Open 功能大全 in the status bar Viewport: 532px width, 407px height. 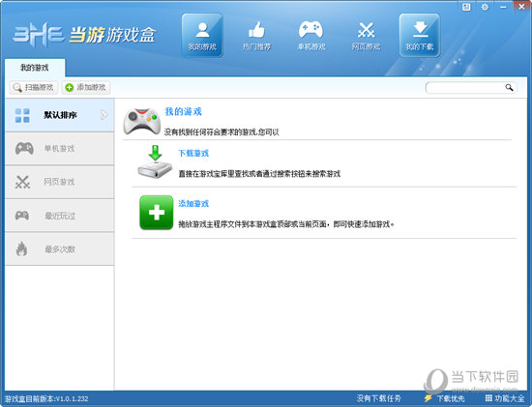click(x=510, y=398)
